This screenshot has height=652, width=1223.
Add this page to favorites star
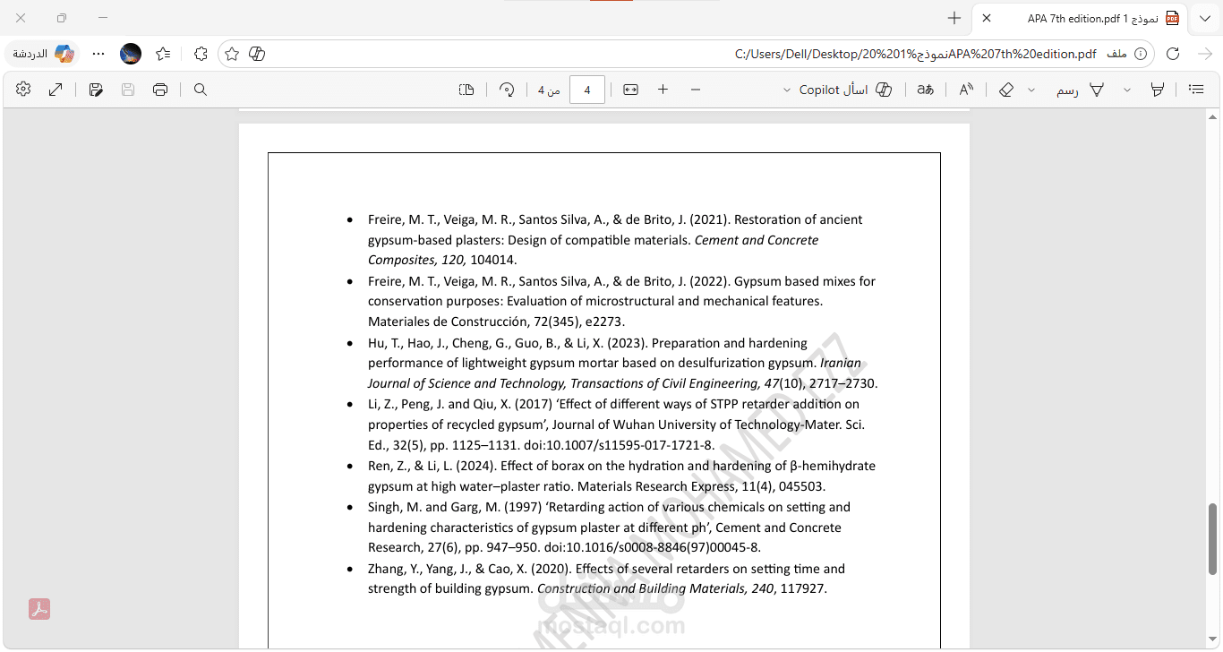[232, 54]
